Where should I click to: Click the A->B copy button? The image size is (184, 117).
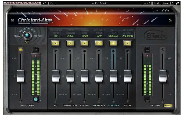click(x=147, y=3)
